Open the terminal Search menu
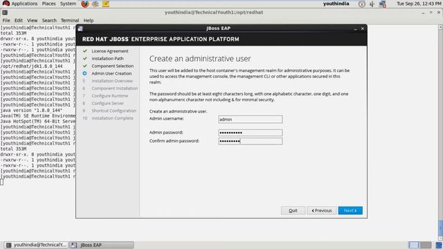 49,20
